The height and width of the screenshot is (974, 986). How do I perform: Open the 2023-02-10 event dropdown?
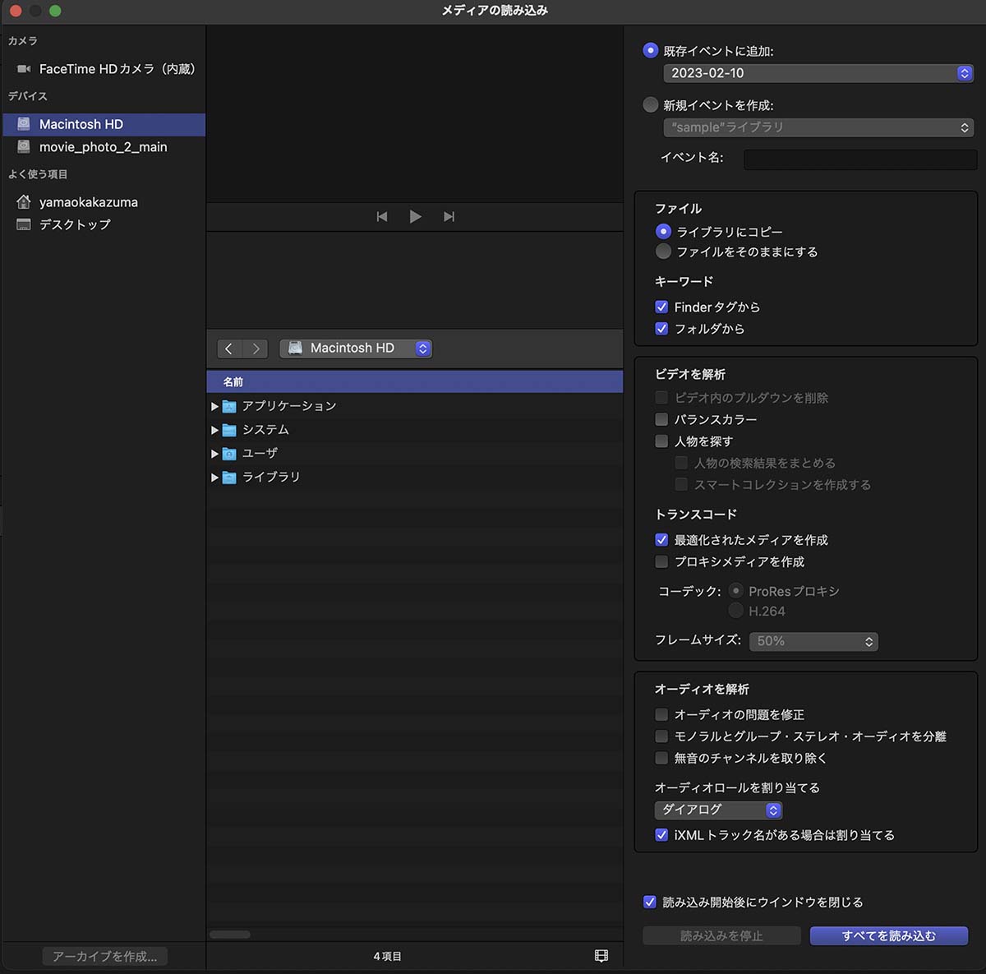coord(818,73)
